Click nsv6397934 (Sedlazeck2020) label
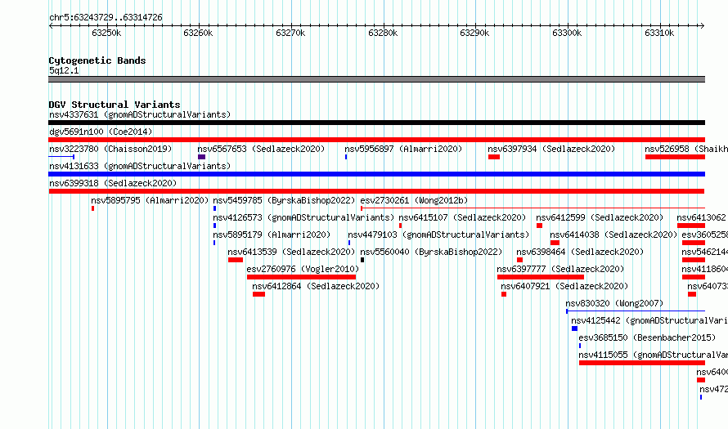Screen dimensions: 728x429 551,149
